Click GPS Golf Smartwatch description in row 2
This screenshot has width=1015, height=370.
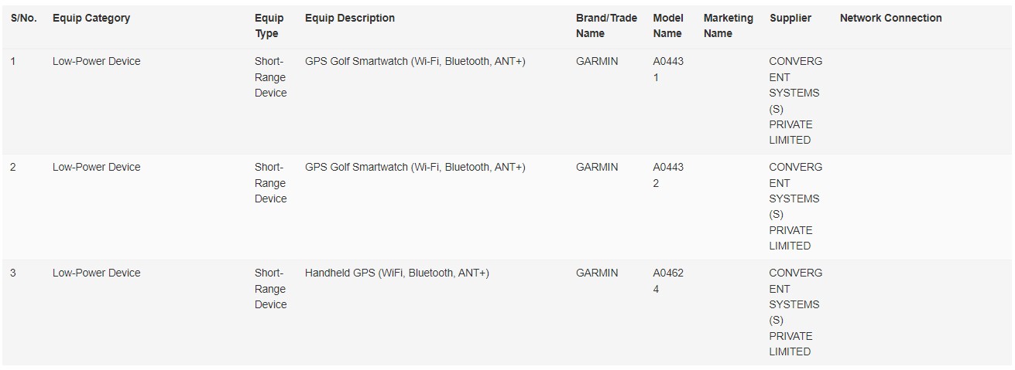(415, 167)
